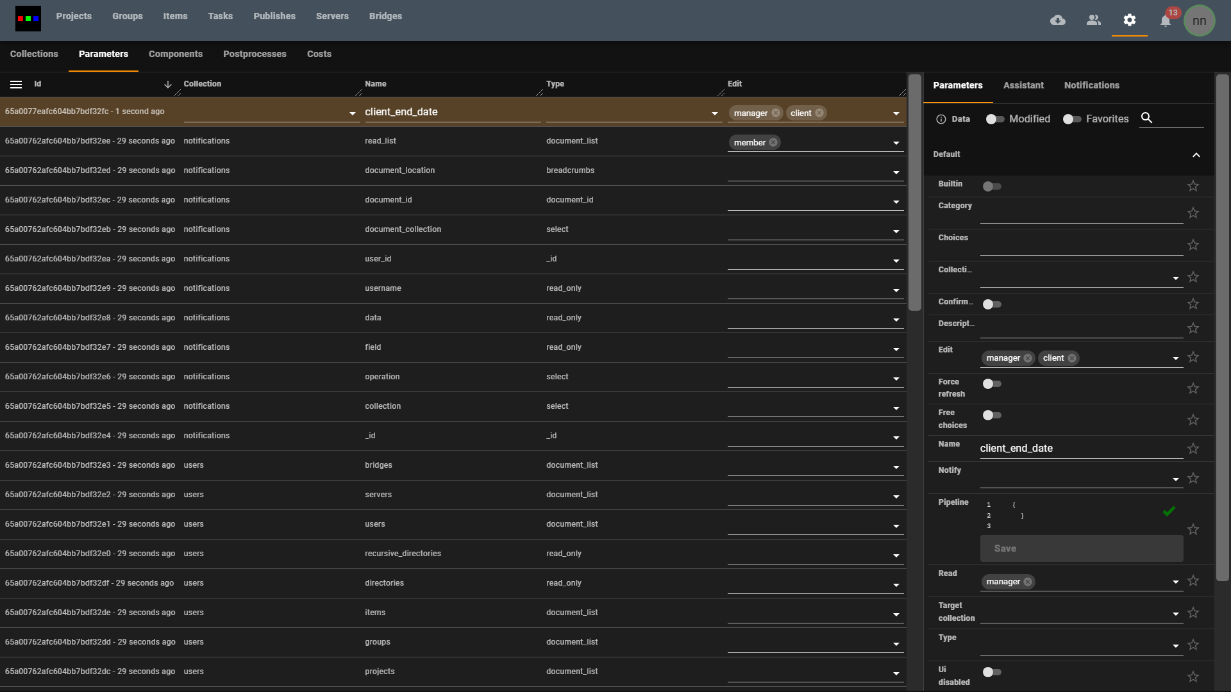This screenshot has height=692, width=1231.
Task: Switch to the Assistant tab
Action: click(1023, 85)
